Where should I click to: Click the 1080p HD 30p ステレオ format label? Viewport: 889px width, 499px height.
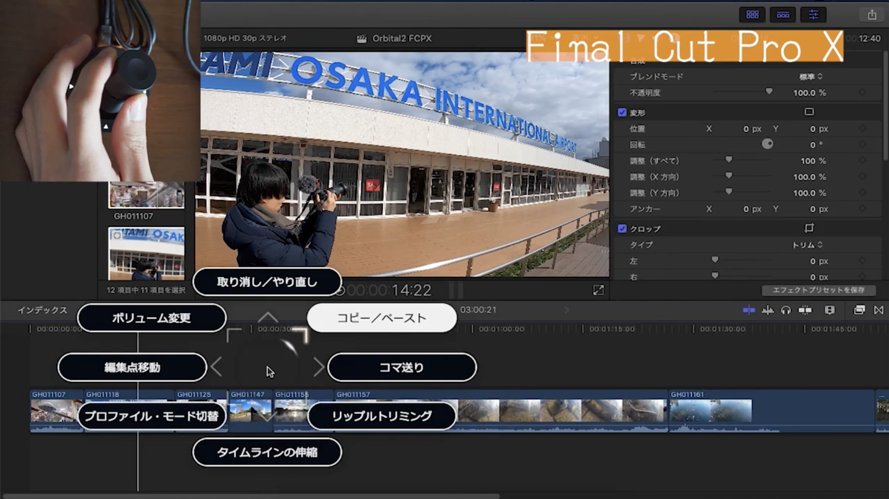pyautogui.click(x=245, y=38)
